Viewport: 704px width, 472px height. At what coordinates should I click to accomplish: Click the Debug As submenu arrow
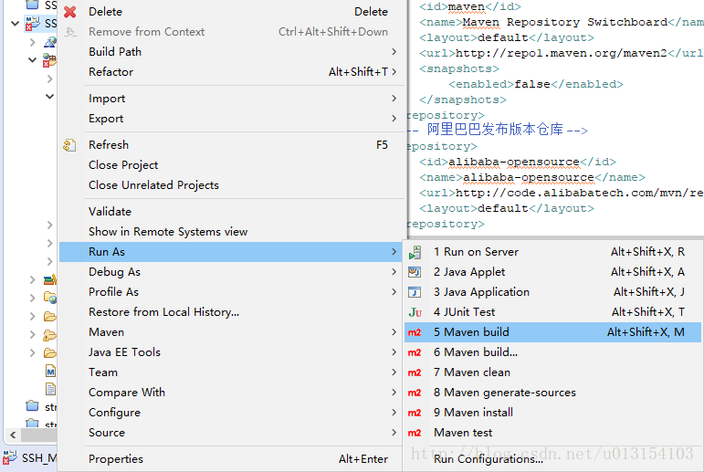coord(394,272)
